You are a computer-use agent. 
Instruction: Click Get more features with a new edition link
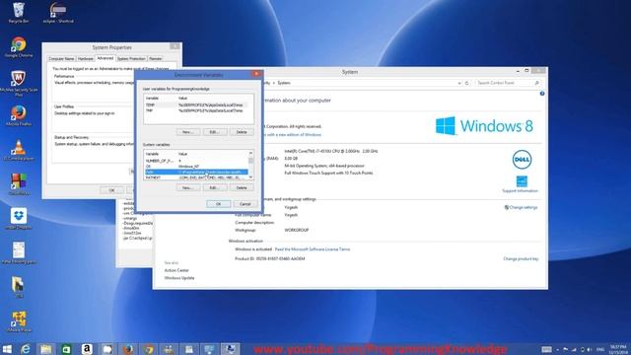292,135
